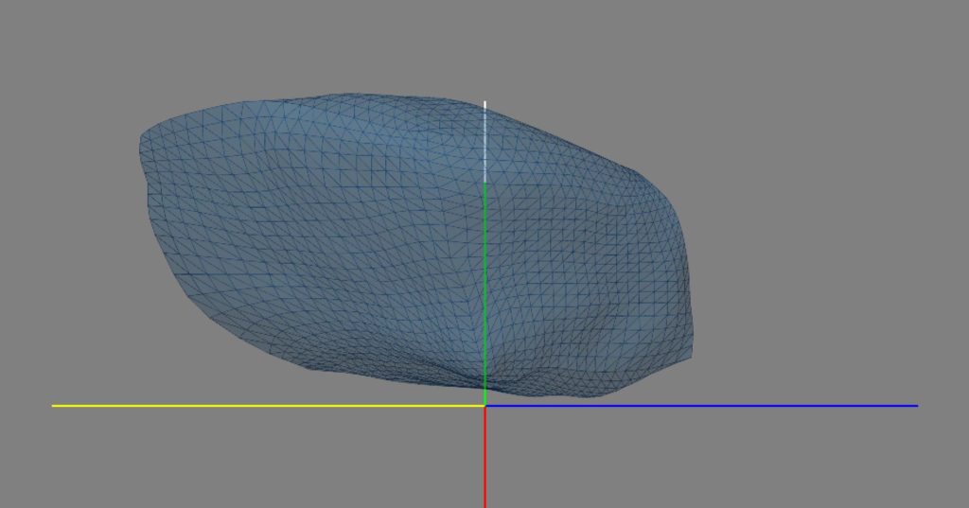Screen dimensions: 969x508
Task: Click the origin where the colored axes meet
Action: click(x=484, y=406)
